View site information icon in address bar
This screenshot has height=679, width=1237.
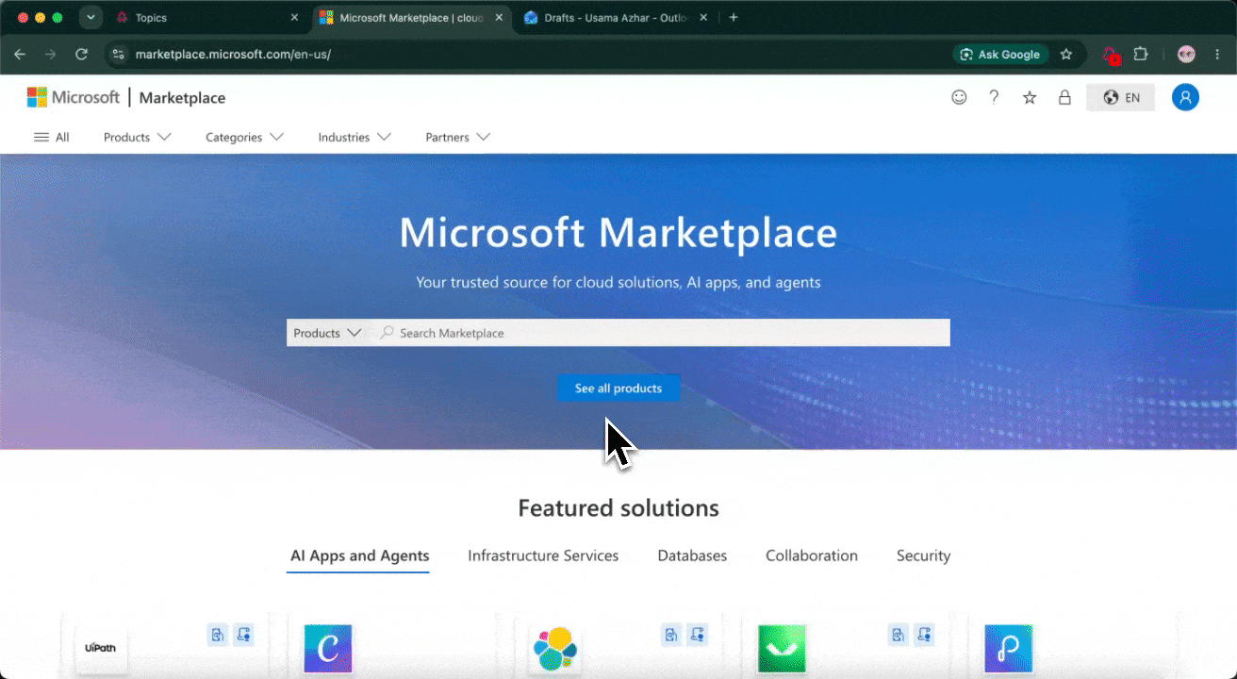point(117,55)
